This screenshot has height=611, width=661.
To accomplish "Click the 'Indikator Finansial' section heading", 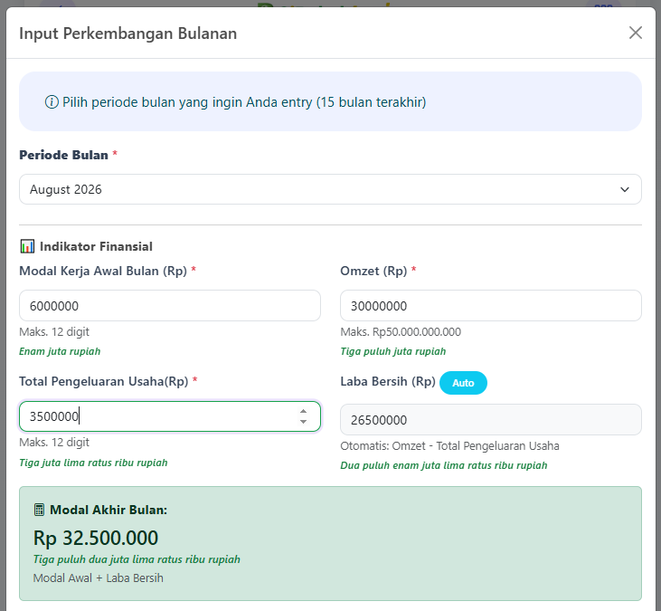I will click(96, 246).
